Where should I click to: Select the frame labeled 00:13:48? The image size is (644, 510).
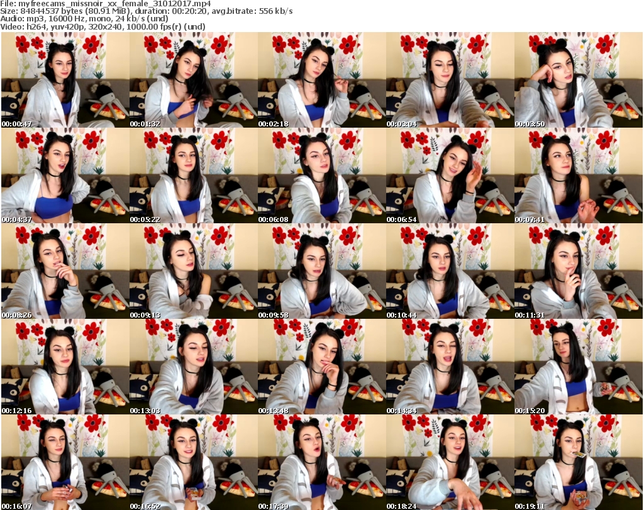point(321,367)
